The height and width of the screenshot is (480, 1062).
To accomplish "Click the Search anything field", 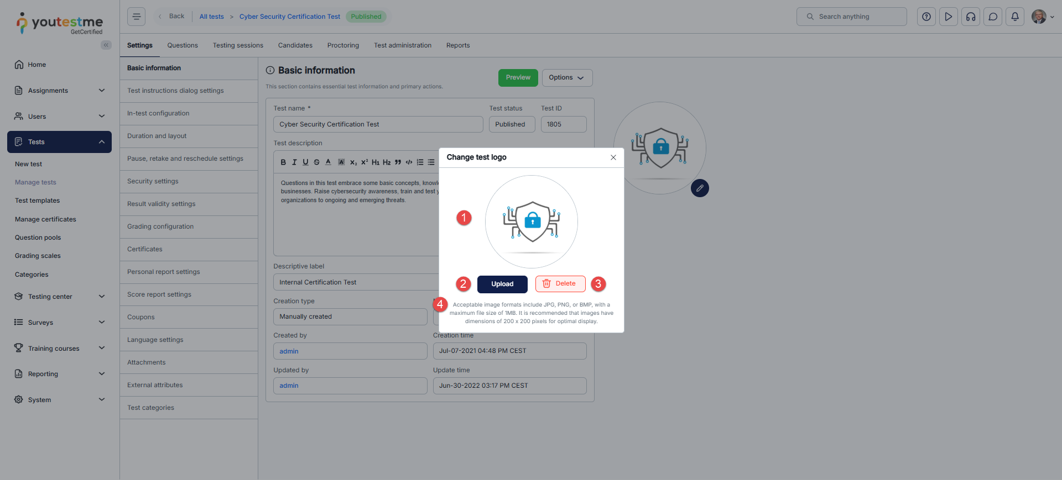I will click(x=852, y=17).
